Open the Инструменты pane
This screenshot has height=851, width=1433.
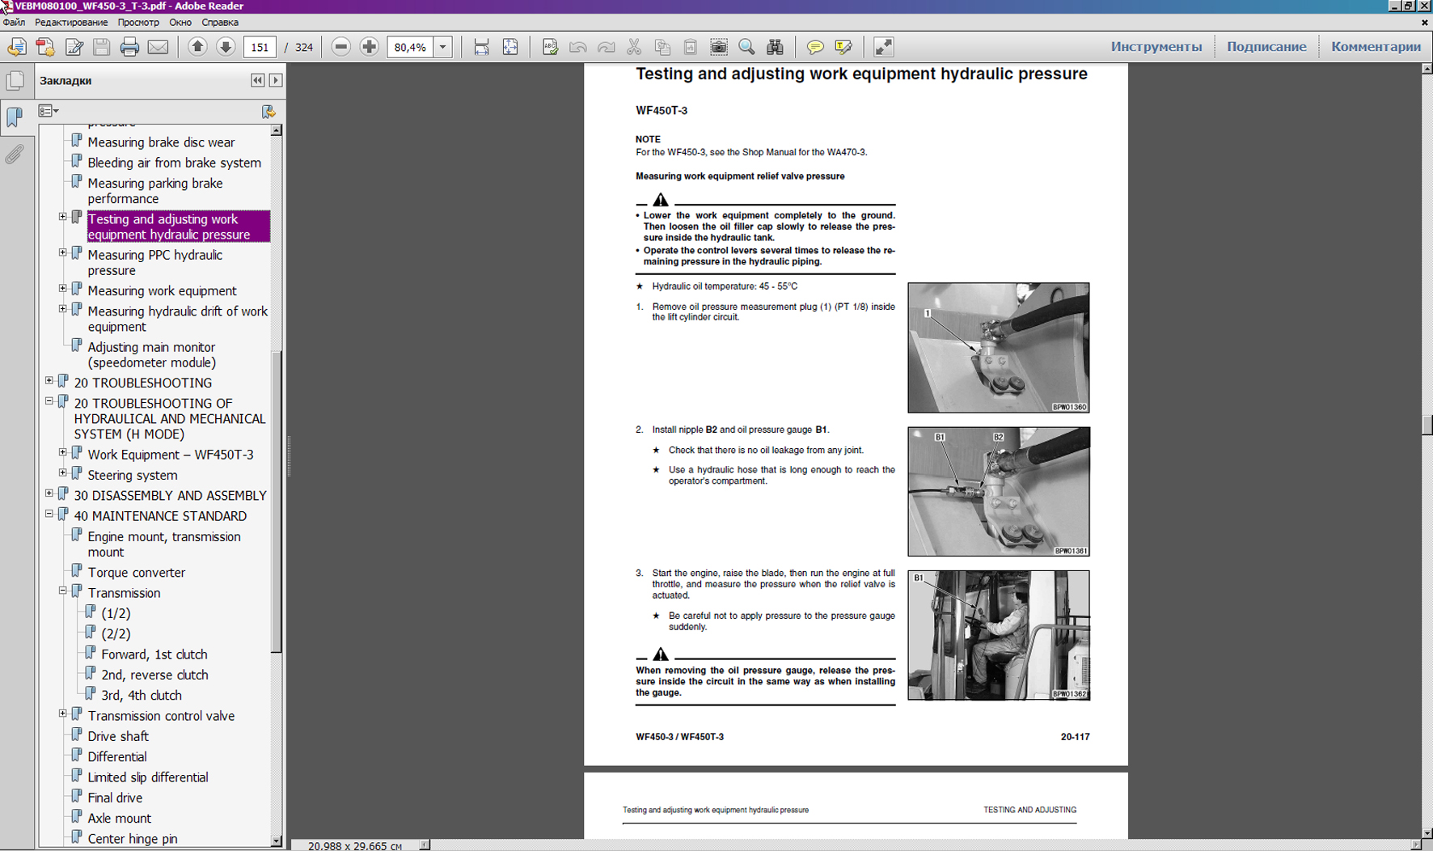point(1156,47)
